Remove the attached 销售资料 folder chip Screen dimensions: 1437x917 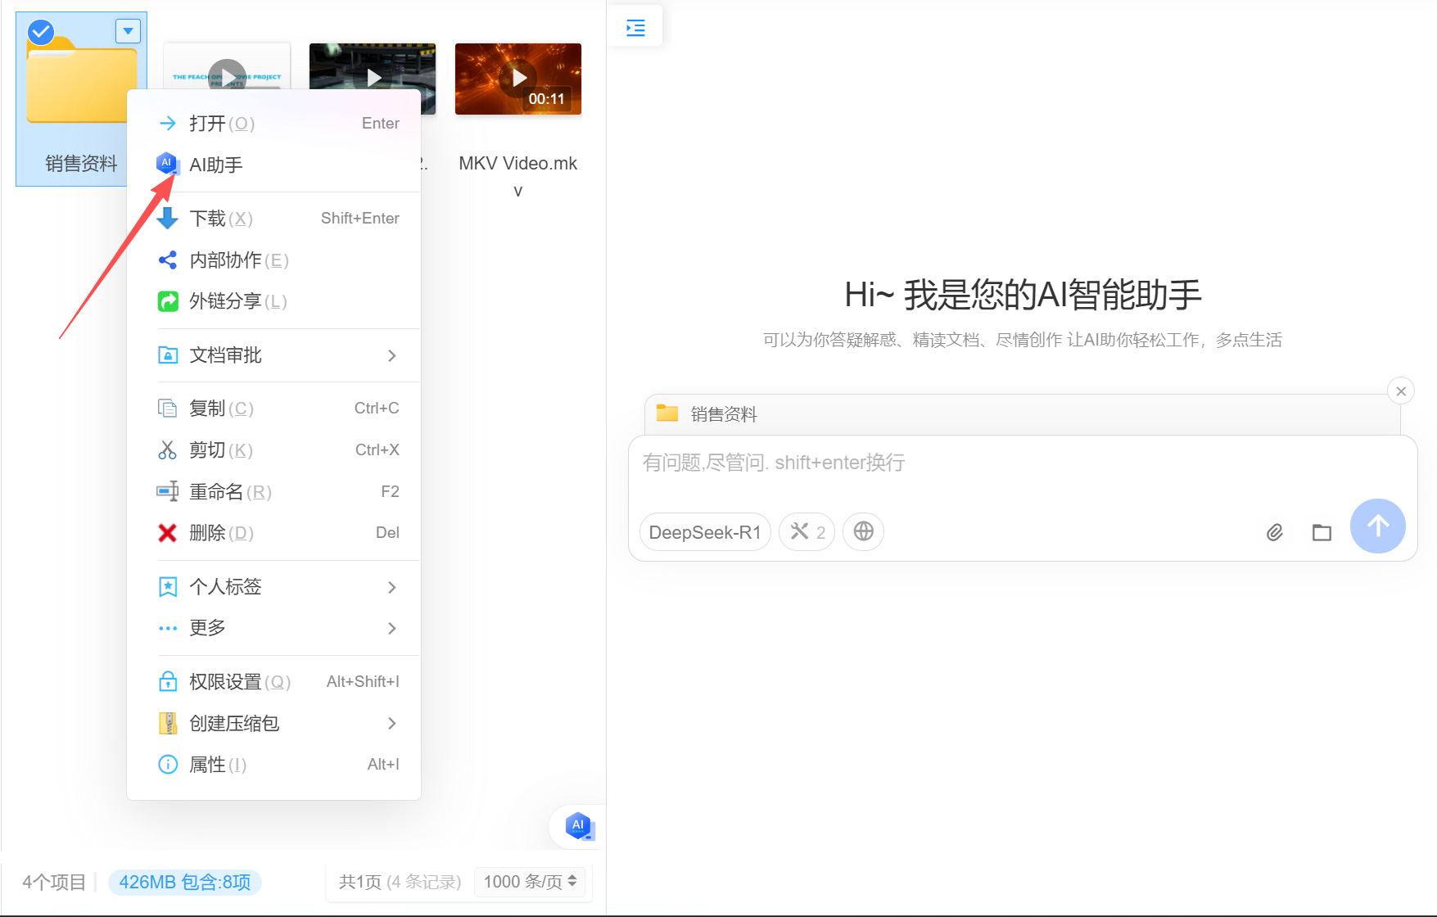pyautogui.click(x=1400, y=391)
